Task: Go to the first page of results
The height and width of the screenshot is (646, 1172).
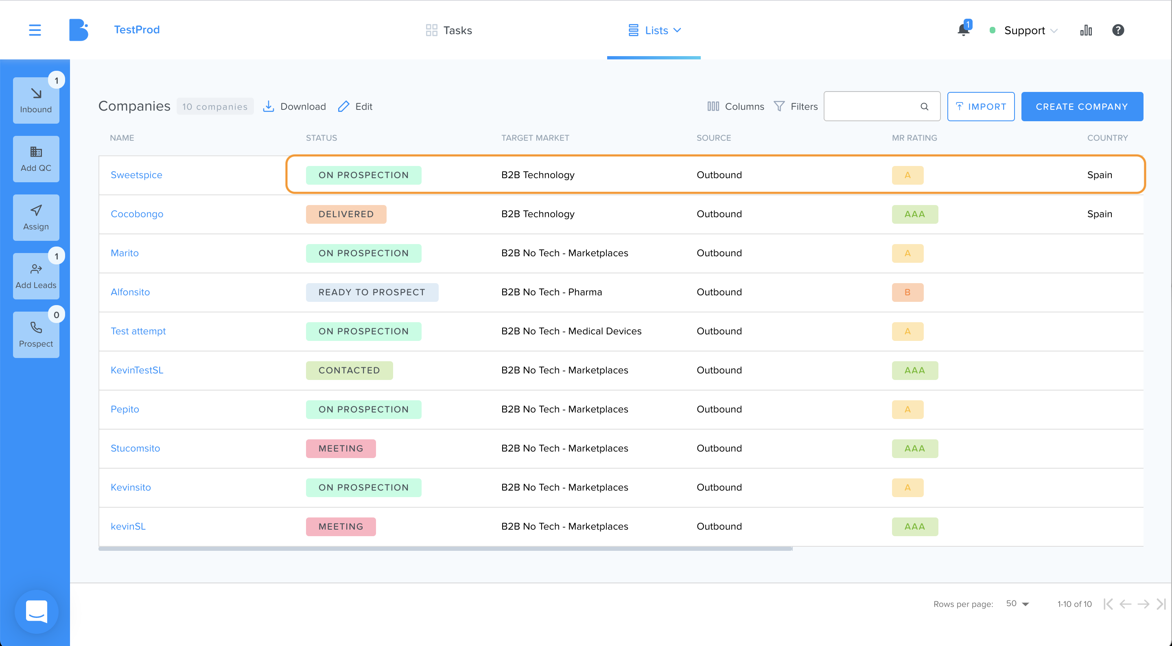Action: [1108, 604]
